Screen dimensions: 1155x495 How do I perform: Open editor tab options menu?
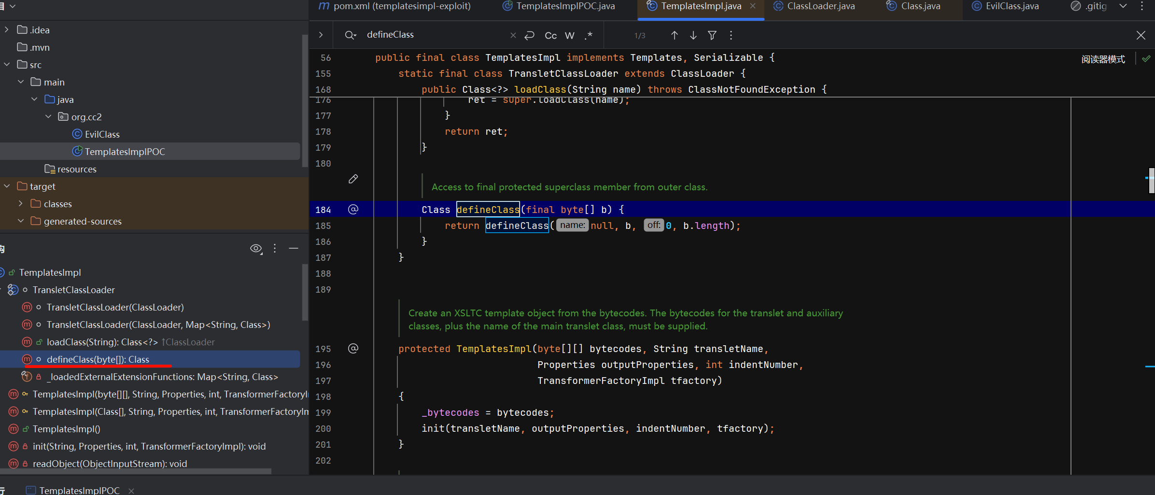tap(1142, 6)
